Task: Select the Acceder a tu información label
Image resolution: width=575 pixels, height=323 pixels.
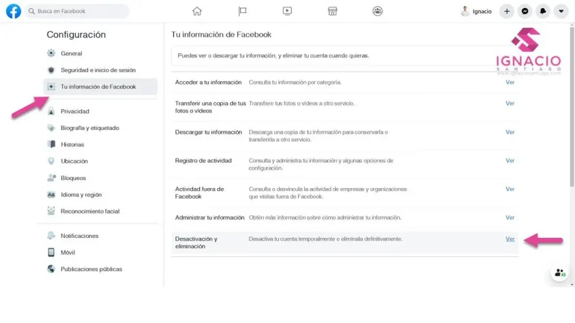Action: [x=208, y=82]
